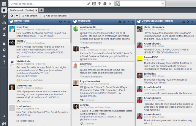Image resolution: width=196 pixels, height=126 pixels.
Task: Click the #LoveGREATBritain hashtag
Action: (x=27, y=76)
